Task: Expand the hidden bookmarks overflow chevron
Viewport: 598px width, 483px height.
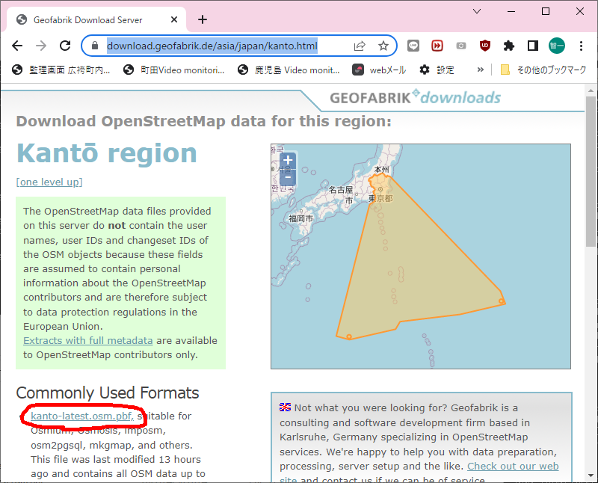Action: pyautogui.click(x=481, y=70)
